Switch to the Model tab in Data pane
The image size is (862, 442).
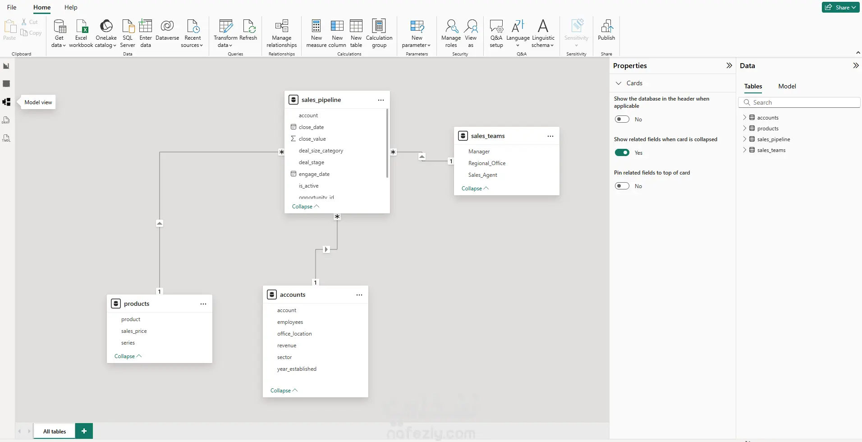[x=787, y=86]
